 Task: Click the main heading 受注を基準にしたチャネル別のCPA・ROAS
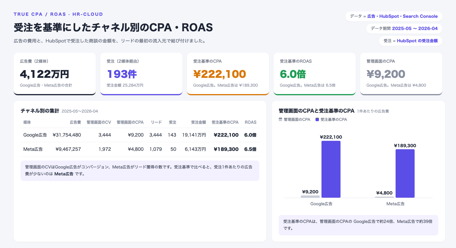click(x=113, y=27)
